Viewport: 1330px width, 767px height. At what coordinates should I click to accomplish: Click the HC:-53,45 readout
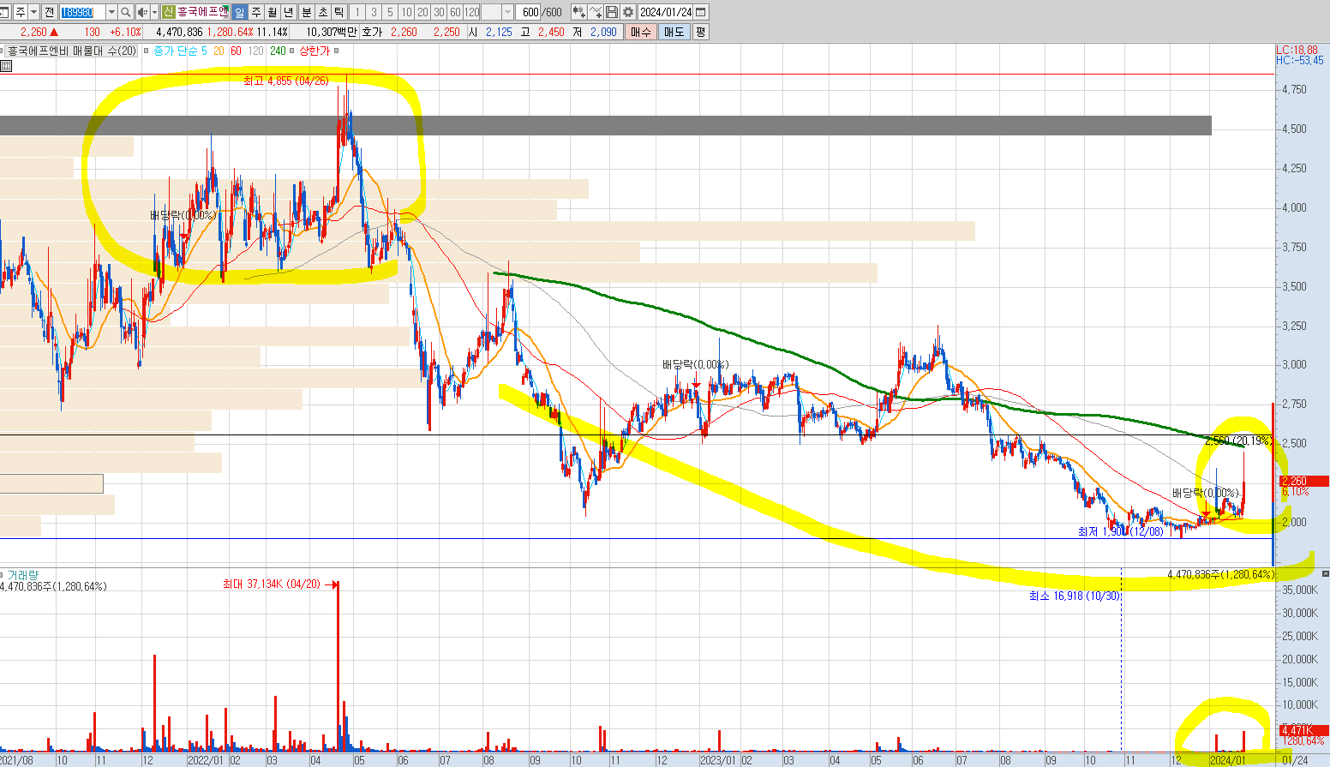[x=1299, y=60]
